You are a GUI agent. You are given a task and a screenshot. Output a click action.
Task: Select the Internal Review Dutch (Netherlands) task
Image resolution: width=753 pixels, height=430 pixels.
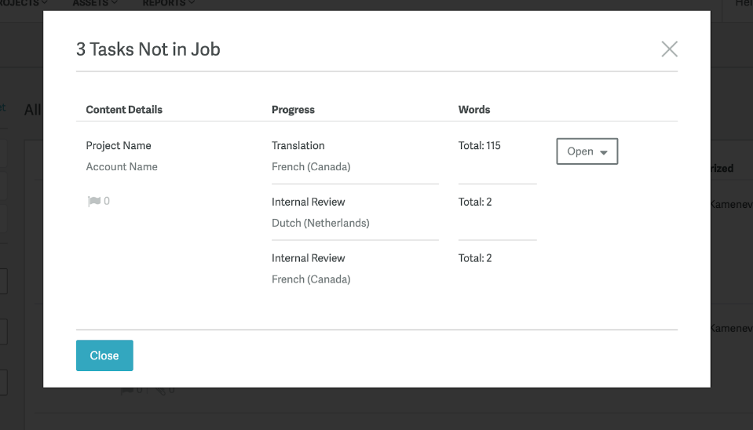pos(355,212)
